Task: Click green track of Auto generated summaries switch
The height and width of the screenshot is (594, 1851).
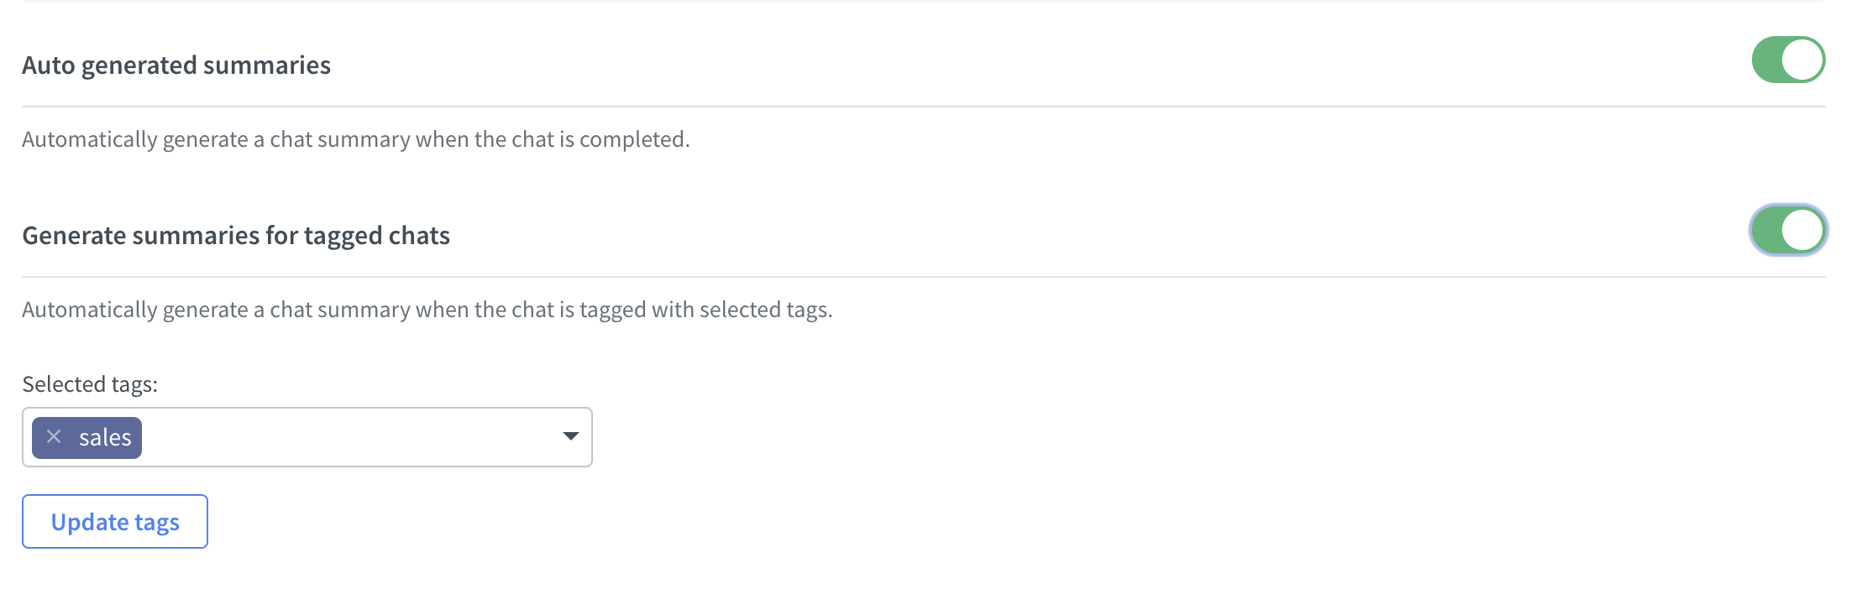Action: coord(1767,60)
